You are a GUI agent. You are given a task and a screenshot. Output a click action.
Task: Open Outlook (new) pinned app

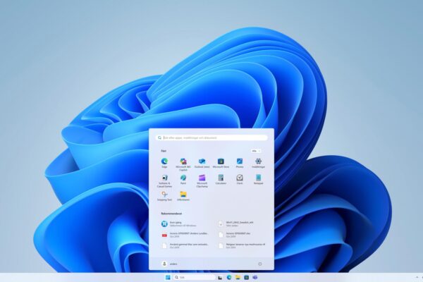click(202, 163)
